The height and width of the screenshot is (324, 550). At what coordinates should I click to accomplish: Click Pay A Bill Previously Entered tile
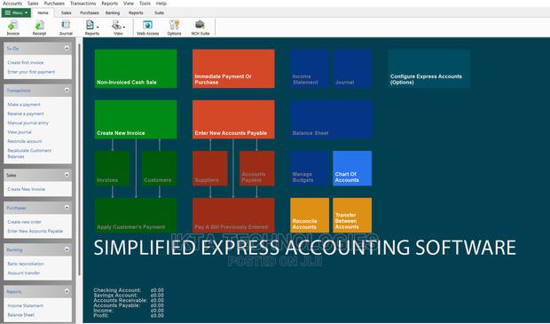click(x=233, y=215)
